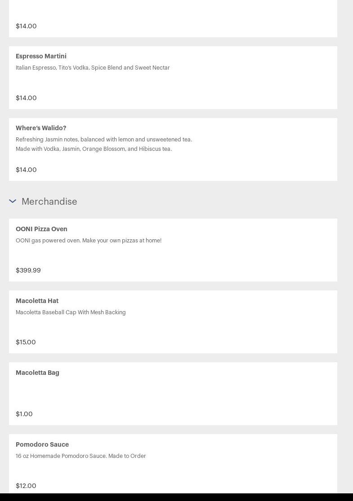Click the Merchandise section heading
Viewport: 353px width, 501px height.
pyautogui.click(x=49, y=202)
